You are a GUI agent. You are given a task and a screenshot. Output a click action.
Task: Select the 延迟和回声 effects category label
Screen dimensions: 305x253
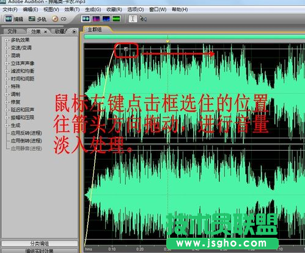click(23, 110)
